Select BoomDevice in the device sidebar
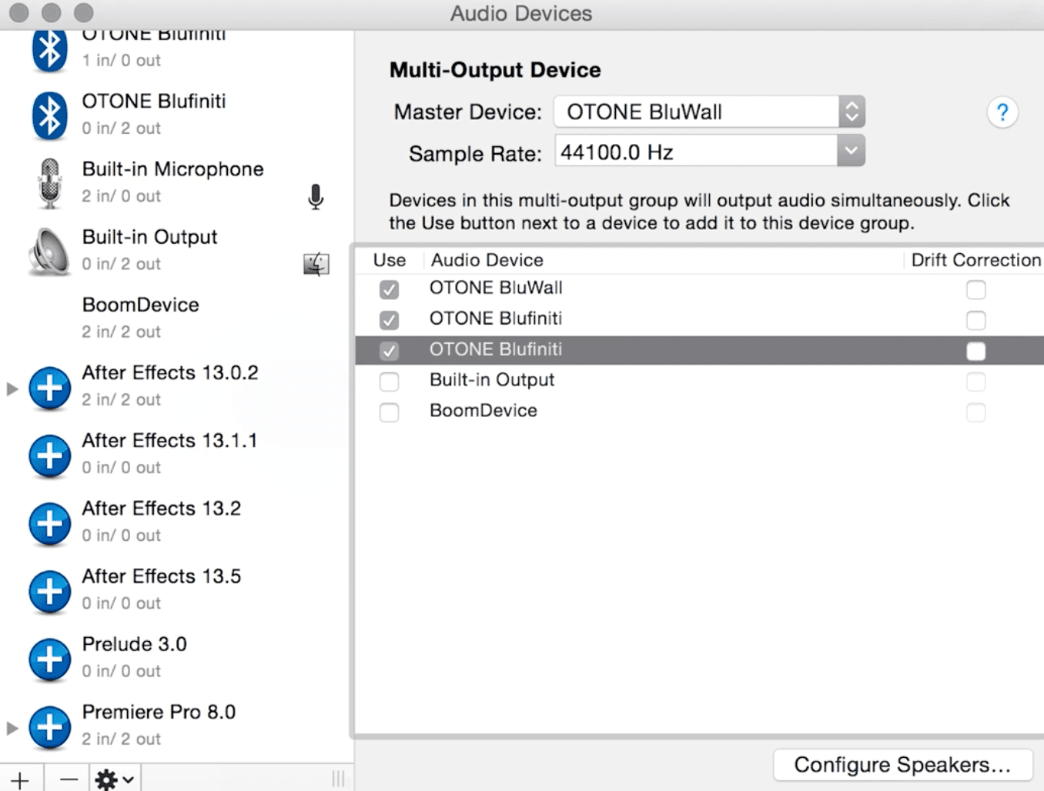Screen dimensions: 1044x791 click(x=176, y=318)
